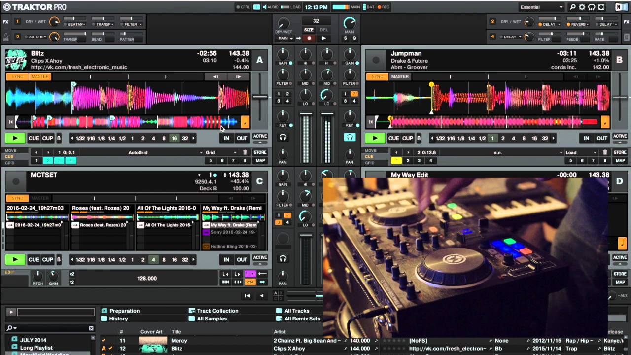The height and width of the screenshot is (355, 631).
Task: Clear the browser search field
Action: pos(91,328)
